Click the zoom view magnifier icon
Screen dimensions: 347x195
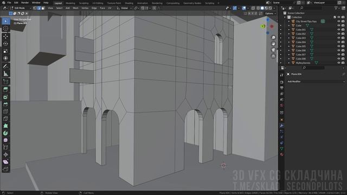(273, 37)
